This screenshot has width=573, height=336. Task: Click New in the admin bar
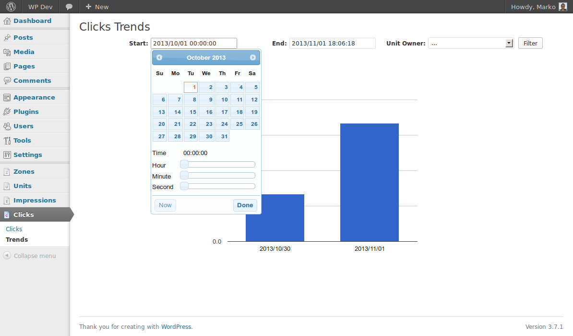point(97,7)
